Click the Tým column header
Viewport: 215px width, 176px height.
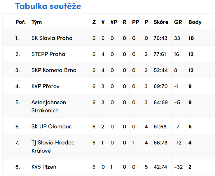[x=36, y=22]
